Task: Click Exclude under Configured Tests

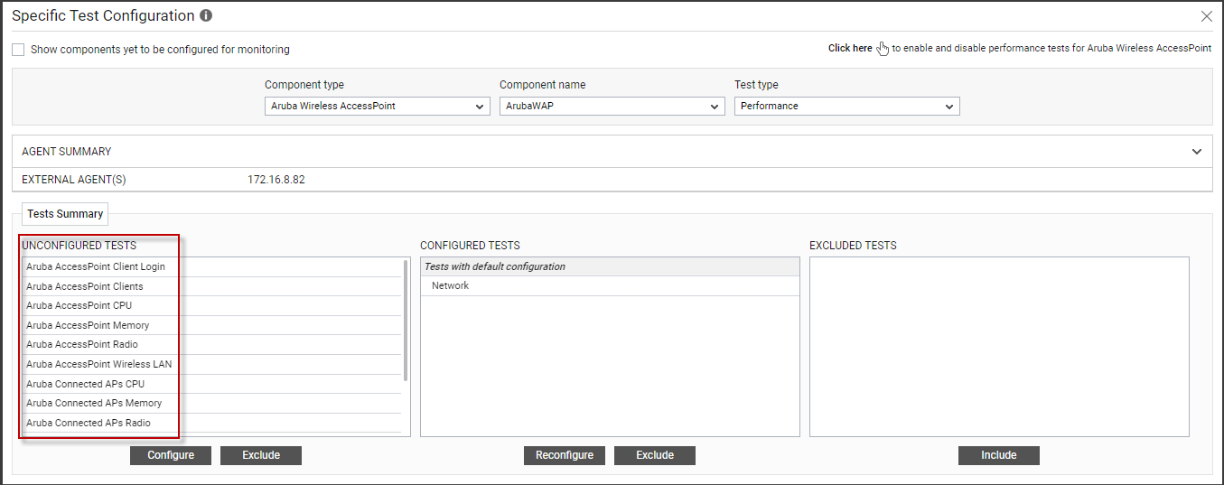Action: pyautogui.click(x=655, y=455)
